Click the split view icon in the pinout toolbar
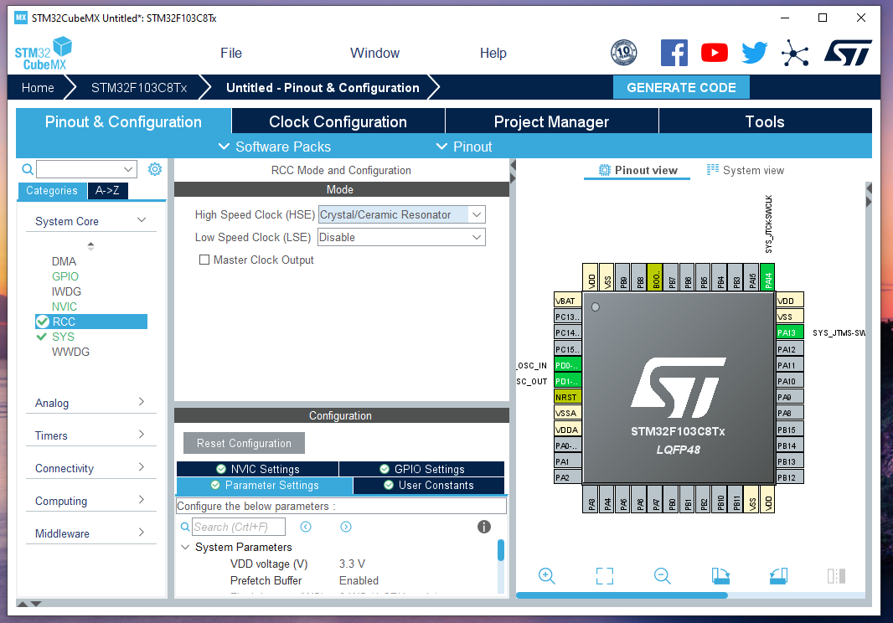The image size is (893, 623). click(837, 576)
